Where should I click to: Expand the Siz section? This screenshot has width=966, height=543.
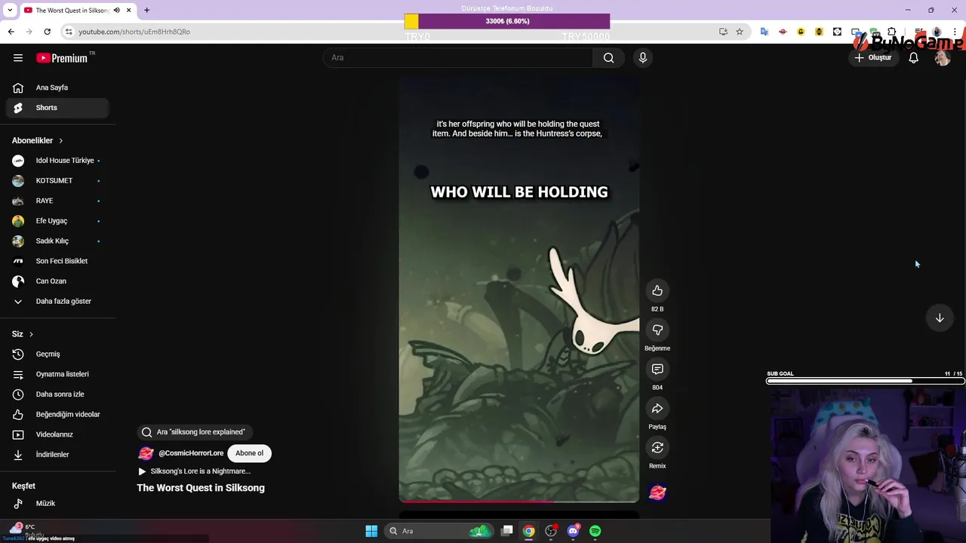[23, 333]
